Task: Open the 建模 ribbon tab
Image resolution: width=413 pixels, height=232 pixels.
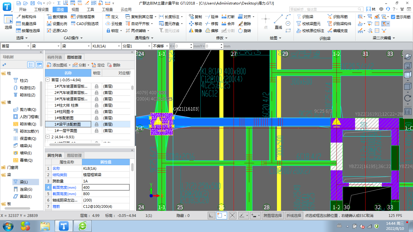Action: 60,9
